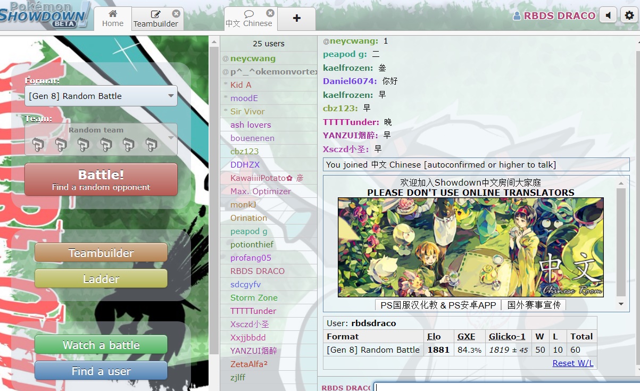Reset W/L record link
The width and height of the screenshot is (640, 391).
573,363
